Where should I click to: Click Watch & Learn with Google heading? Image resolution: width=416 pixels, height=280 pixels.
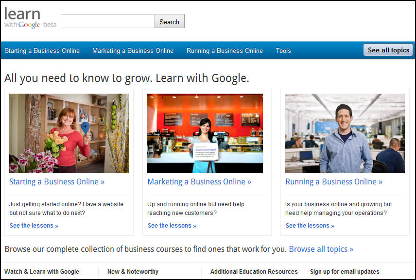click(x=42, y=272)
